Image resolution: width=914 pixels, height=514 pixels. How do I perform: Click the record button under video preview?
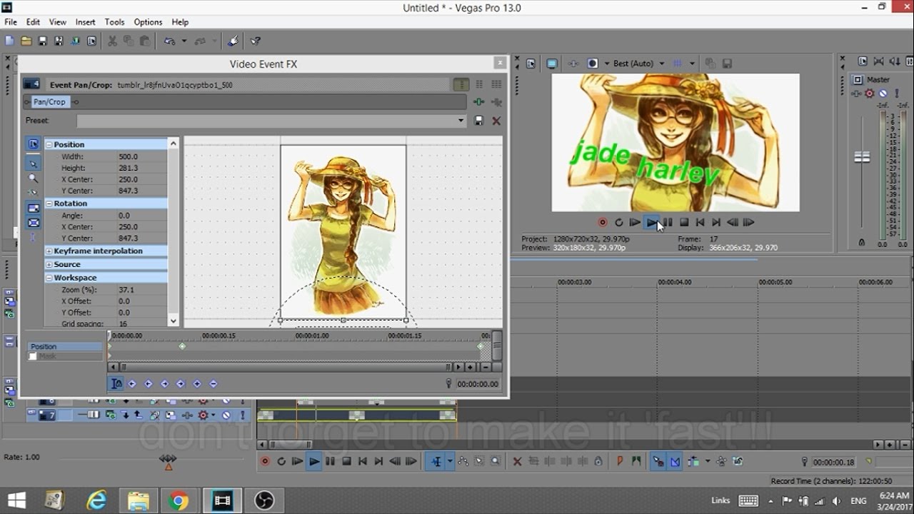(602, 223)
